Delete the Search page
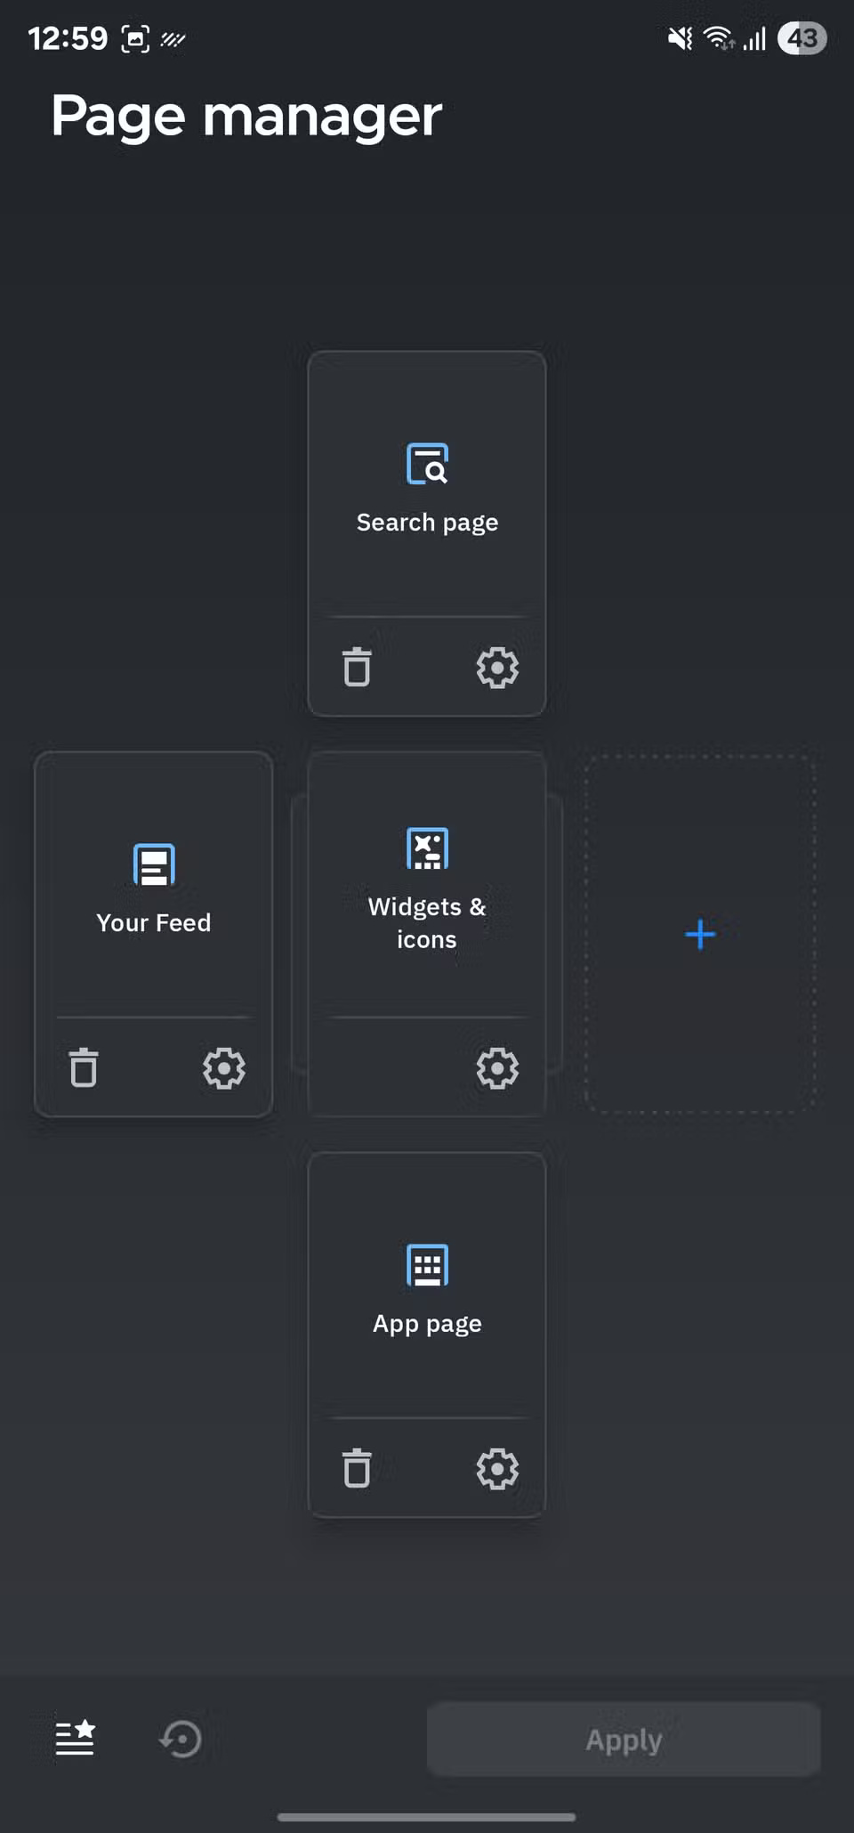This screenshot has height=1833, width=854. [x=357, y=667]
